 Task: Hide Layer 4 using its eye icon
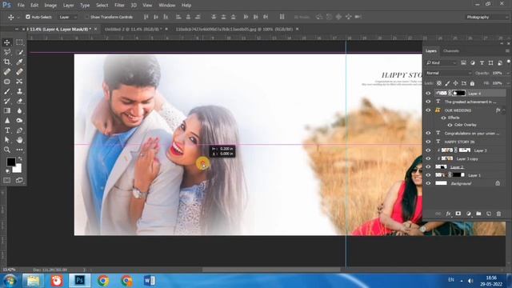click(x=428, y=94)
